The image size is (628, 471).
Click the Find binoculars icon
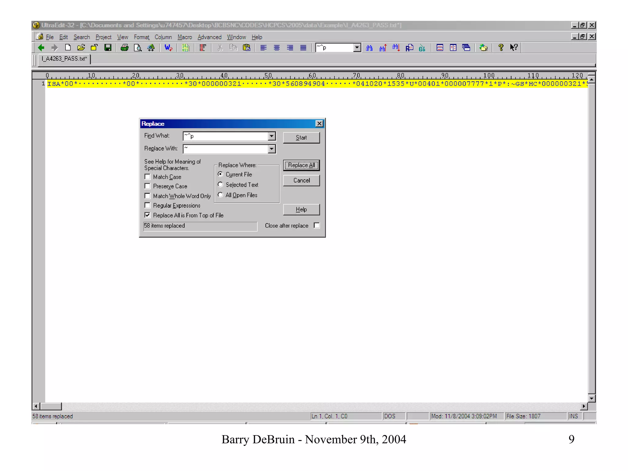coord(369,48)
